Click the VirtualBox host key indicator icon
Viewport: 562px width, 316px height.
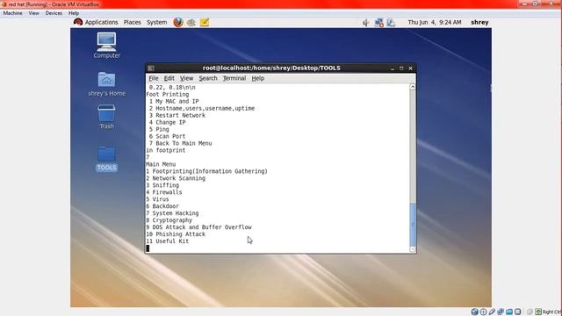[x=538, y=312]
